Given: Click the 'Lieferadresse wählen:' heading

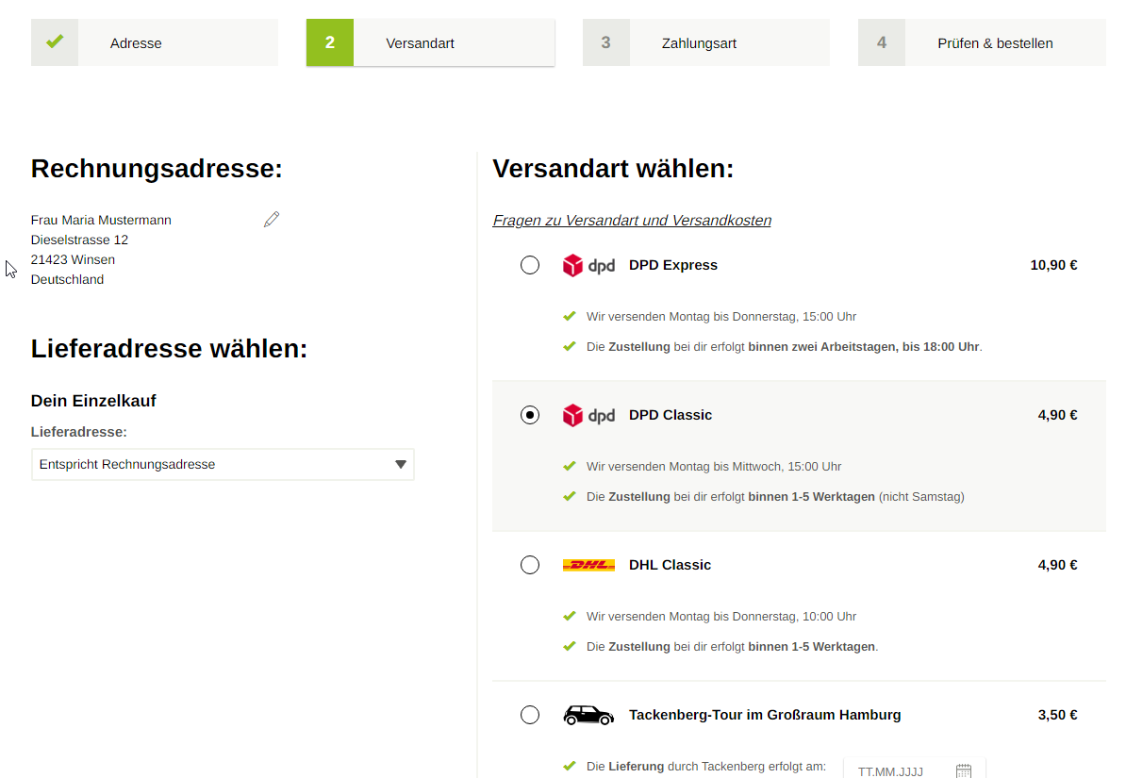Looking at the screenshot, I should pyautogui.click(x=169, y=348).
